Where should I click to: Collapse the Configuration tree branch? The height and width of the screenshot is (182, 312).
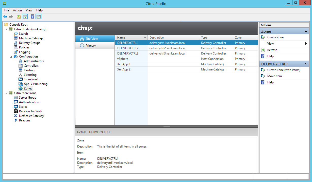click(11, 57)
